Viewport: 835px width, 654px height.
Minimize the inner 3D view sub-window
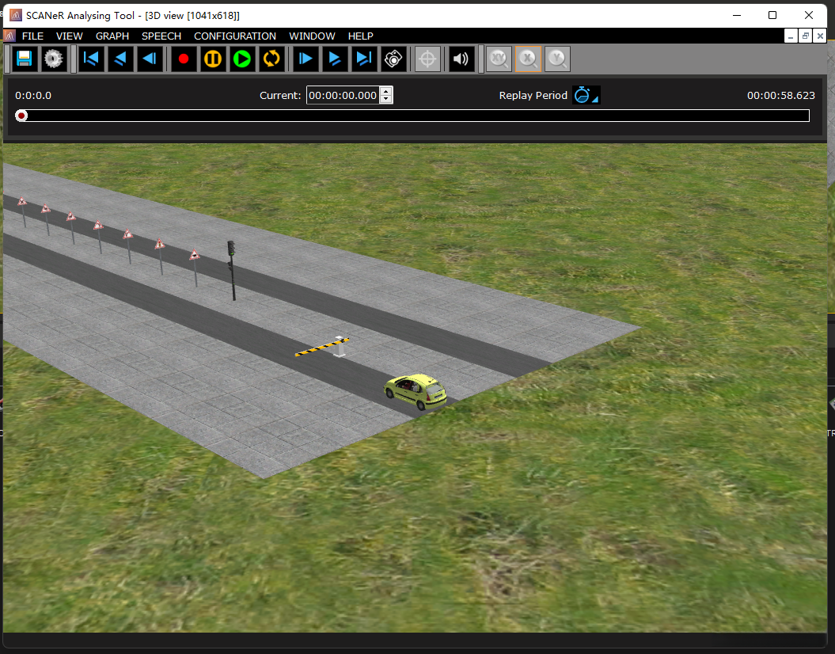[791, 36]
